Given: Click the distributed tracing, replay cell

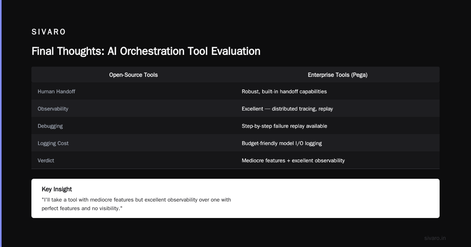Looking at the screenshot, I should (x=287, y=109).
